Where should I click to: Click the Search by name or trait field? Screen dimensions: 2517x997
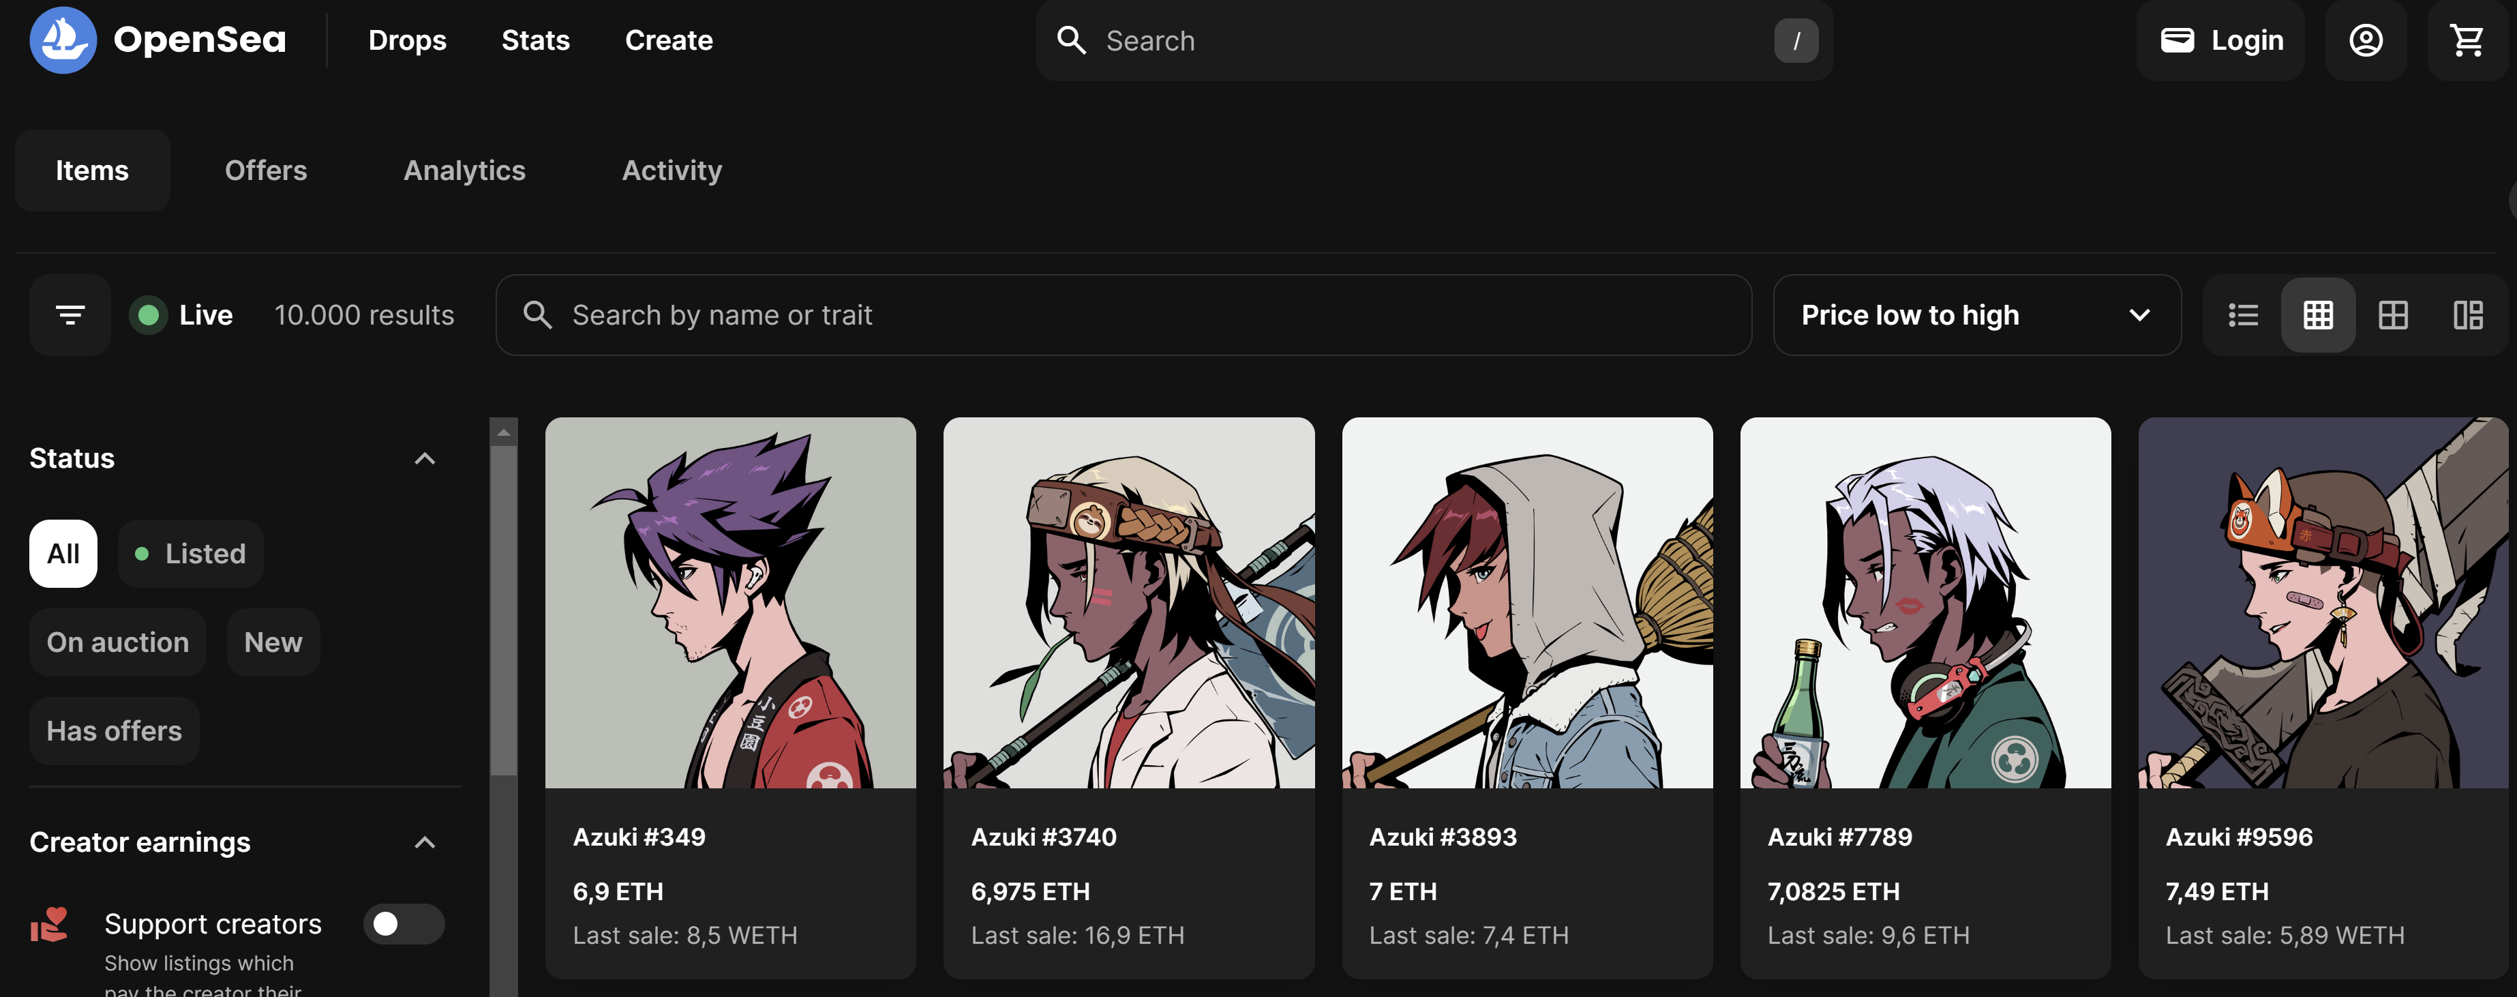coord(1124,315)
